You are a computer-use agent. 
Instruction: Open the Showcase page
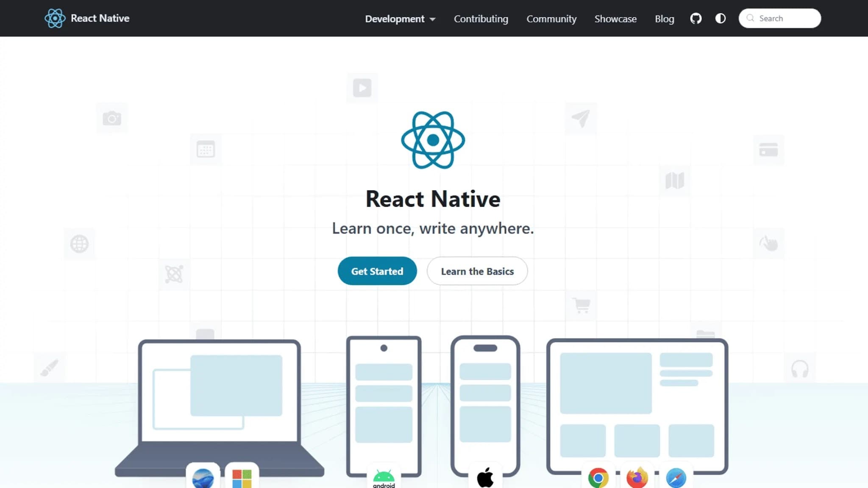click(615, 19)
